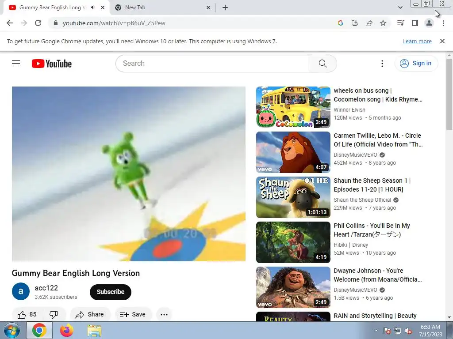Close the Gummy Bear English tab
Image resolution: width=453 pixels, height=339 pixels.
click(103, 8)
